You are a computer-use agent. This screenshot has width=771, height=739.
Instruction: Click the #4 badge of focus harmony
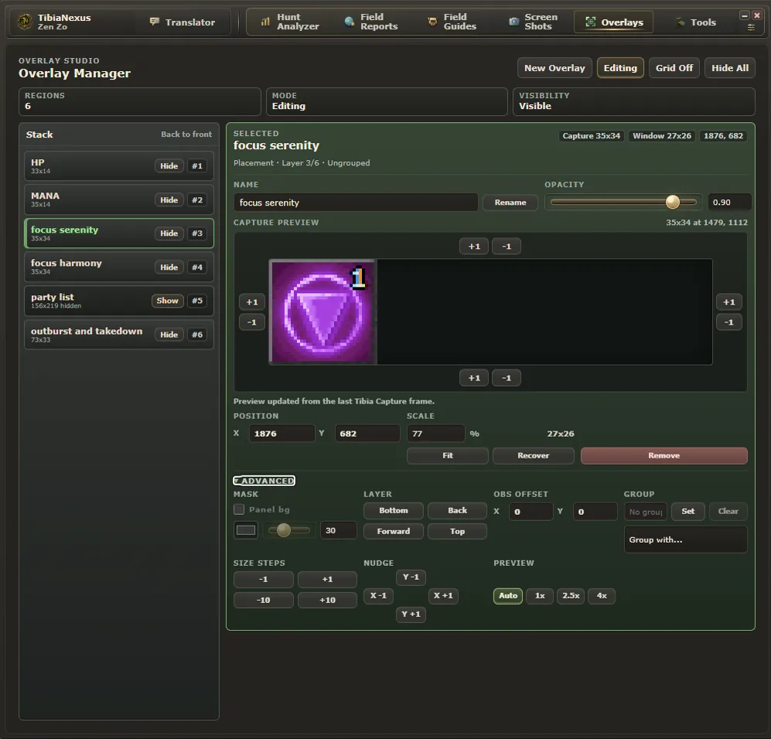pos(197,267)
